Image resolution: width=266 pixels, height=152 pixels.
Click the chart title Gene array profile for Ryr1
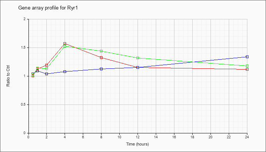pyautogui.click(x=48, y=8)
